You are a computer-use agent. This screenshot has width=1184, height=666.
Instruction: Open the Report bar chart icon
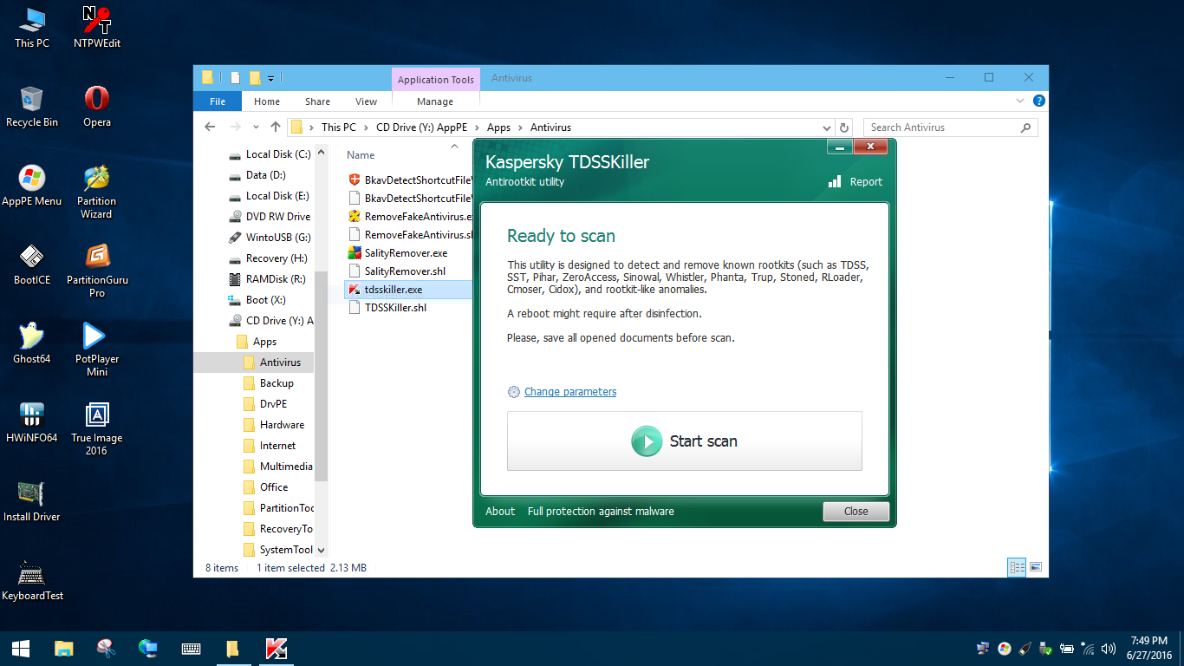coord(835,182)
